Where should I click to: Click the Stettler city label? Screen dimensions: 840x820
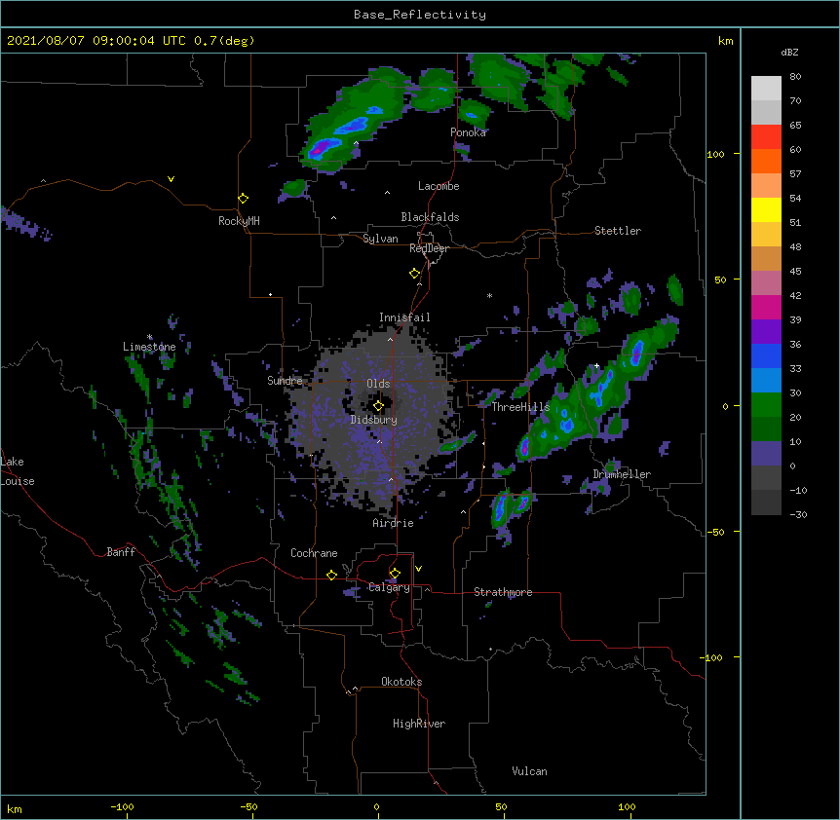(618, 231)
